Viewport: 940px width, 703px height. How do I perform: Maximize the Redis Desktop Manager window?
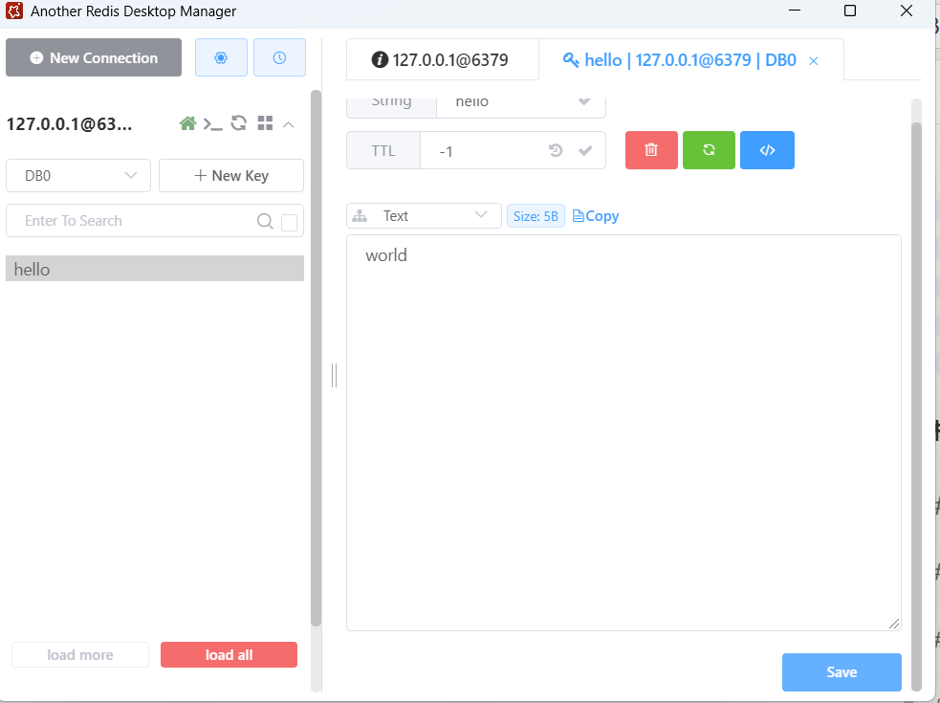(x=850, y=11)
